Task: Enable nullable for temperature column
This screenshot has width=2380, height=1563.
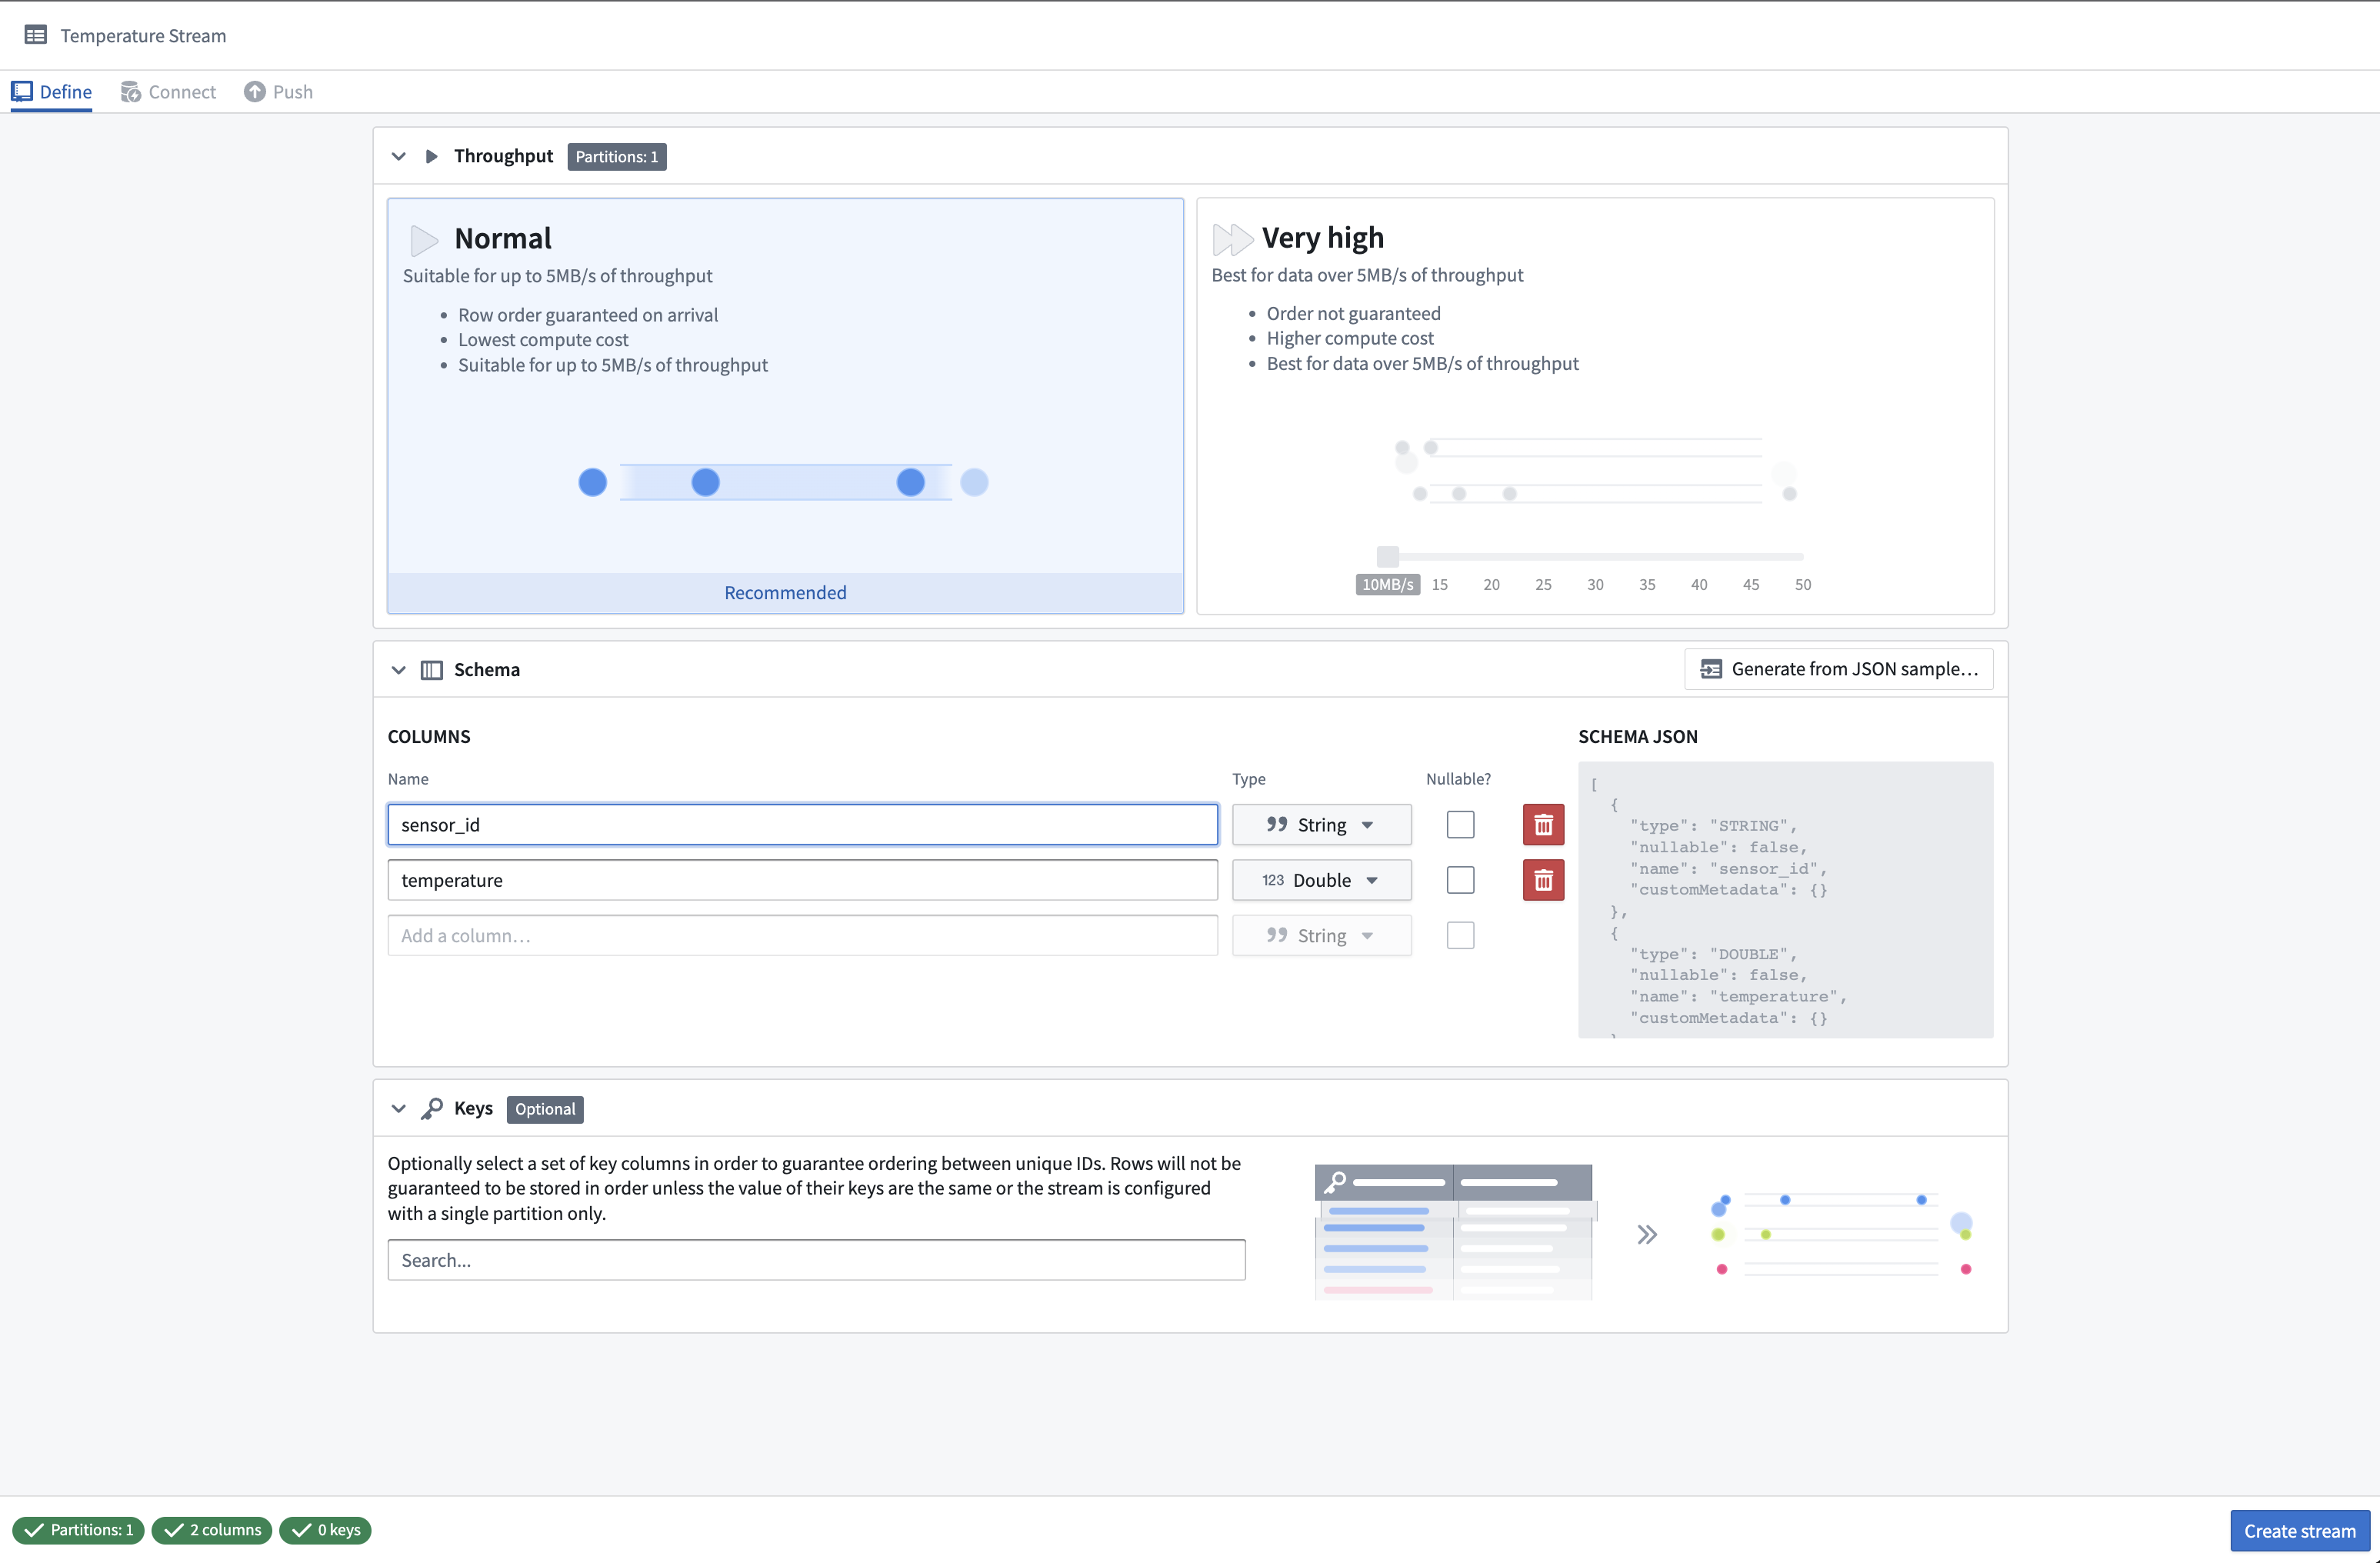Action: pos(1460,880)
